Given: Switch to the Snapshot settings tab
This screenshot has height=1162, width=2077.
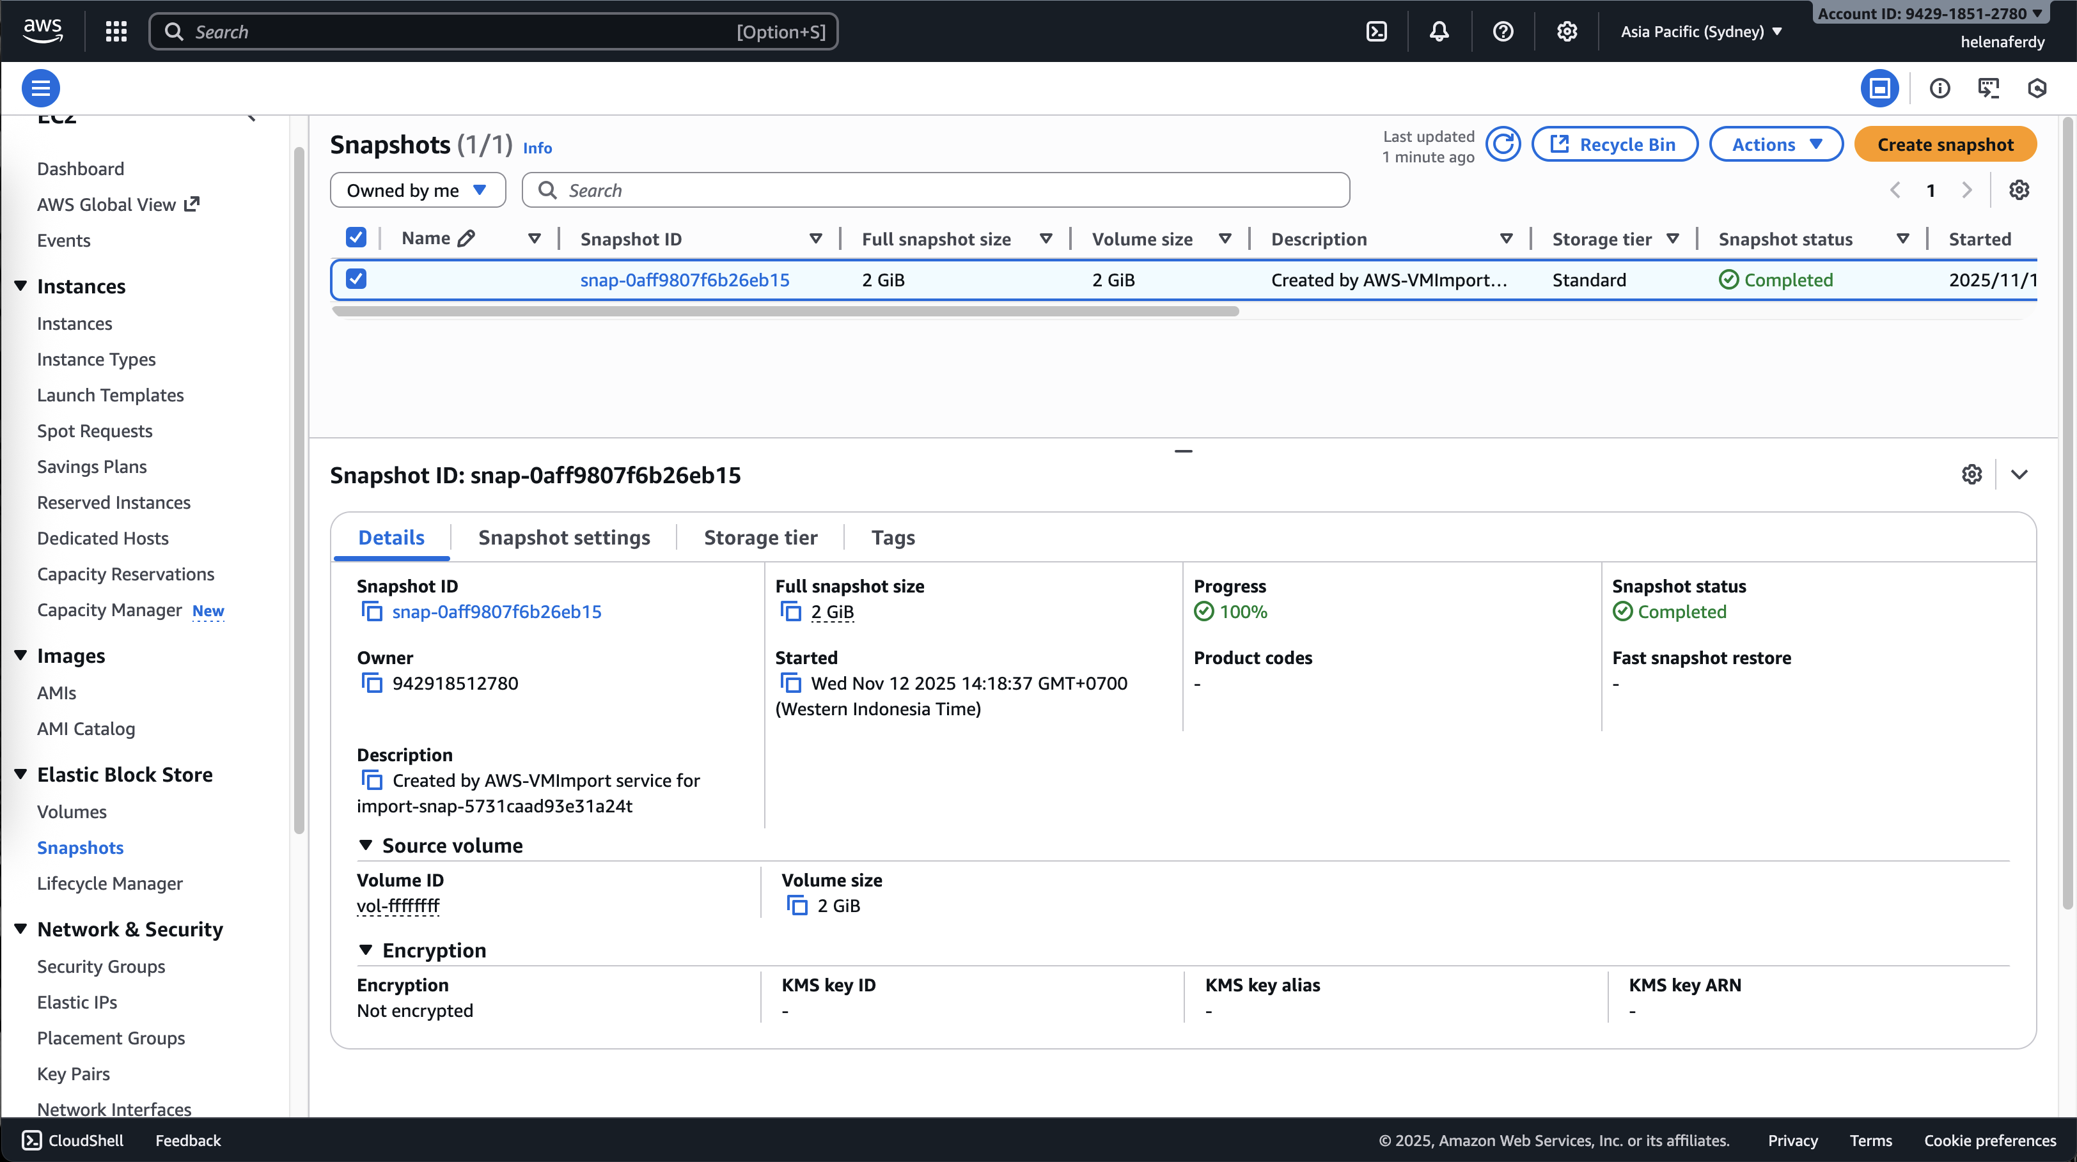Looking at the screenshot, I should (x=563, y=538).
